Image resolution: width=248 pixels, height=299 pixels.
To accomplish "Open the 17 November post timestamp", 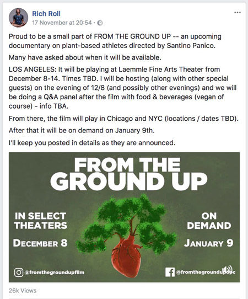I will pyautogui.click(x=62, y=23).
